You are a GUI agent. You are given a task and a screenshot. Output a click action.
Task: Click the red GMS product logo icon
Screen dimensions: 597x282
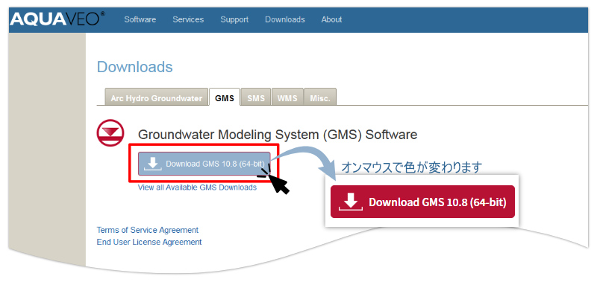(x=110, y=133)
